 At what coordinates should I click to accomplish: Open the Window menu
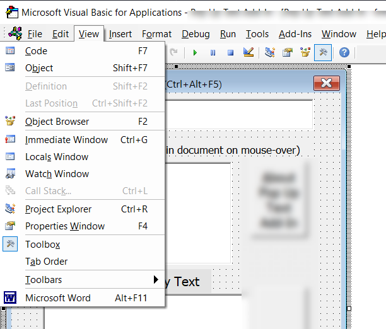pyautogui.click(x=339, y=34)
